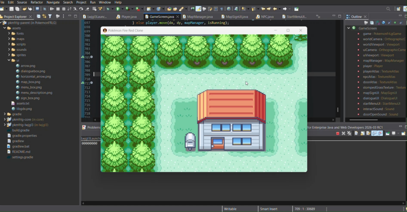
Task: Expand the fonts folder
Action: [9, 33]
